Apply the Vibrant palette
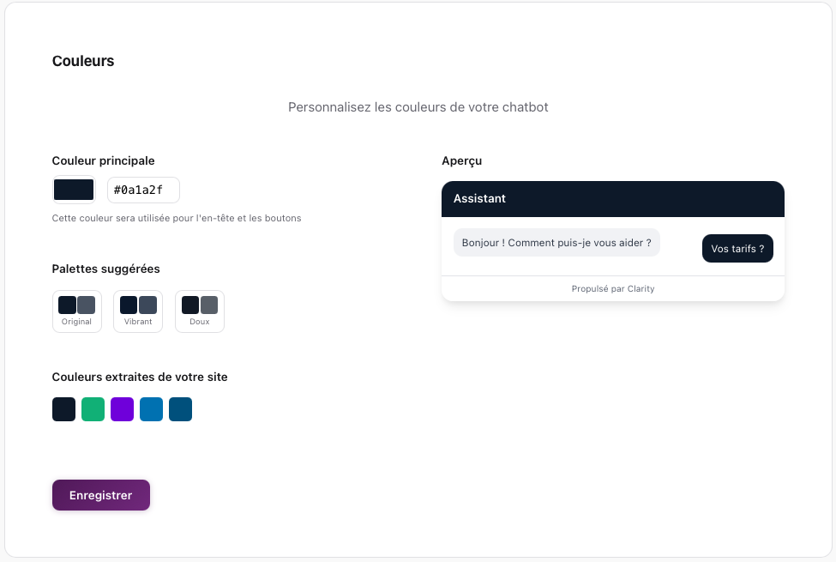The width and height of the screenshot is (836, 562). 137,310
